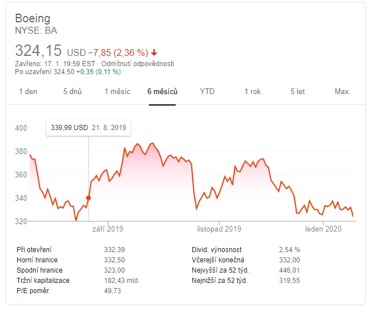Show the 5 let price history
The image size is (368, 312).
click(x=297, y=91)
